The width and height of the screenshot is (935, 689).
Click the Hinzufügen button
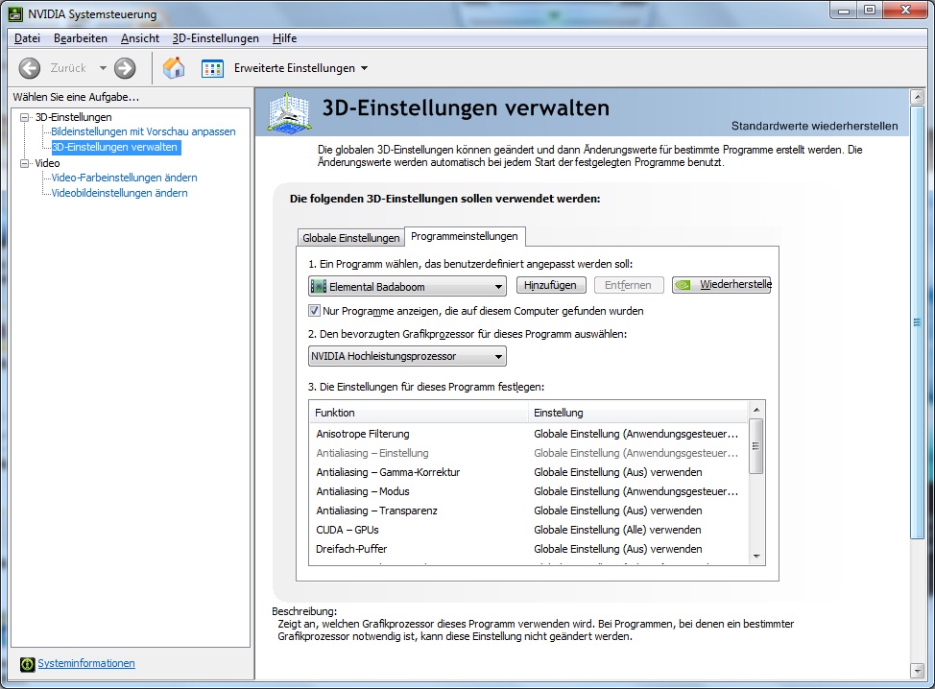click(550, 285)
